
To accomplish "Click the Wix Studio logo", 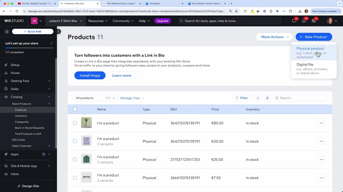I will coord(14,21).
